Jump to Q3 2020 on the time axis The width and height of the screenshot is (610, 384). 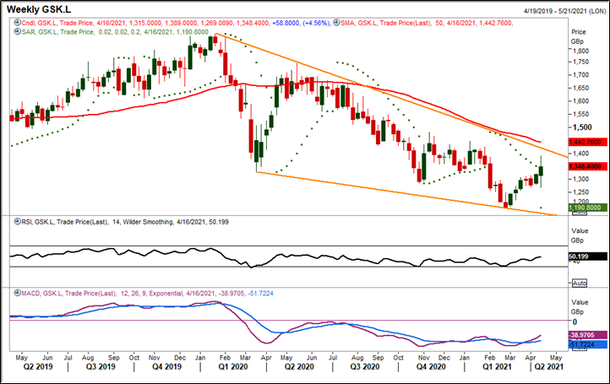pos(364,366)
